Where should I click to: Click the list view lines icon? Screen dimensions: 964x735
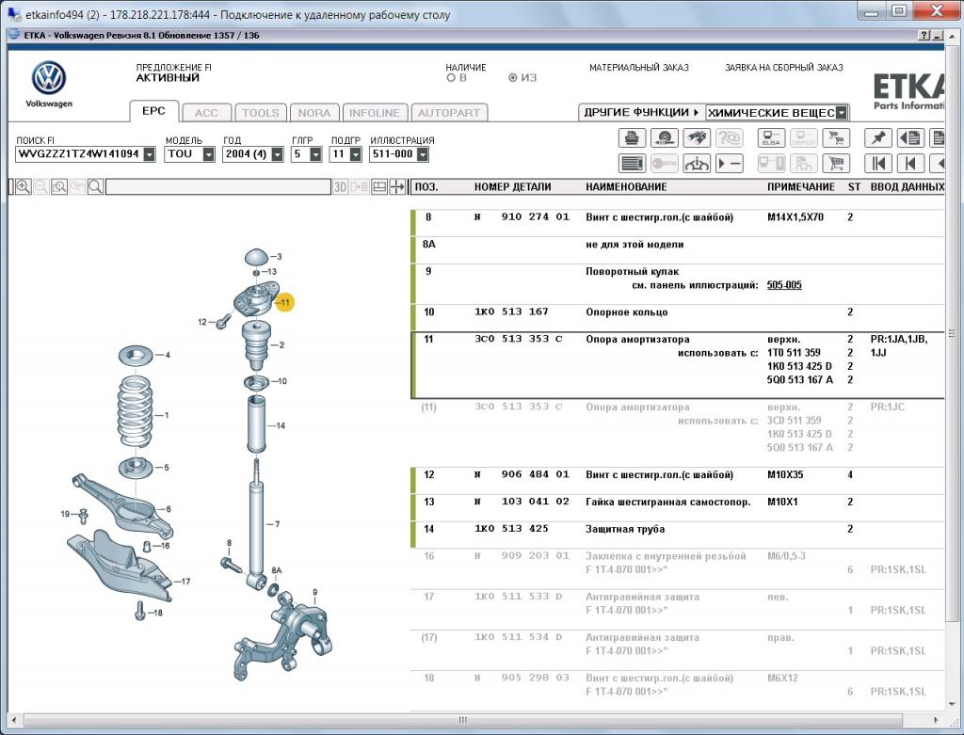(x=632, y=164)
